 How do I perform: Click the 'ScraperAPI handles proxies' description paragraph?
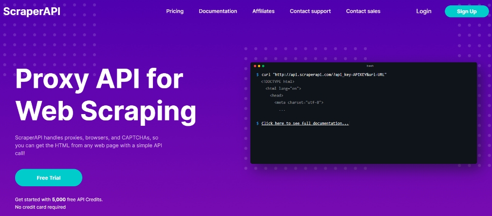click(x=89, y=146)
